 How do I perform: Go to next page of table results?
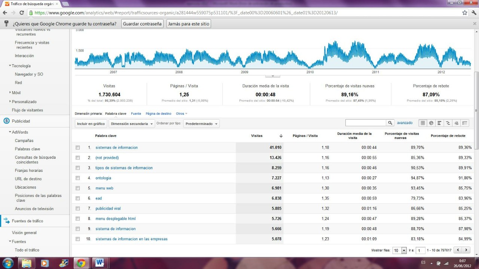coord(466,250)
